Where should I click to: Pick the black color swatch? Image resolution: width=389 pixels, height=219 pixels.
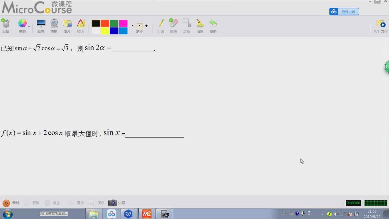click(96, 23)
